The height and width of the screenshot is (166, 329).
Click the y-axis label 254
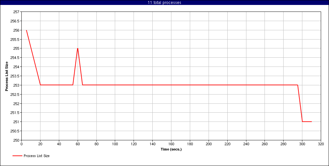coord(16,67)
